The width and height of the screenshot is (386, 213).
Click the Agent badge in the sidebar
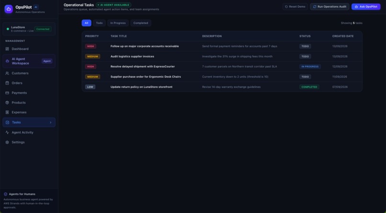47,61
